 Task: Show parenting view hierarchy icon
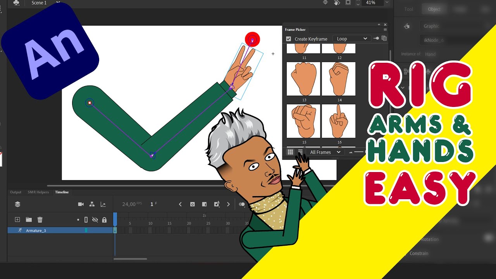[92, 204]
